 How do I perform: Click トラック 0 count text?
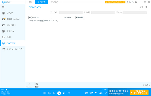[x=146, y=85]
